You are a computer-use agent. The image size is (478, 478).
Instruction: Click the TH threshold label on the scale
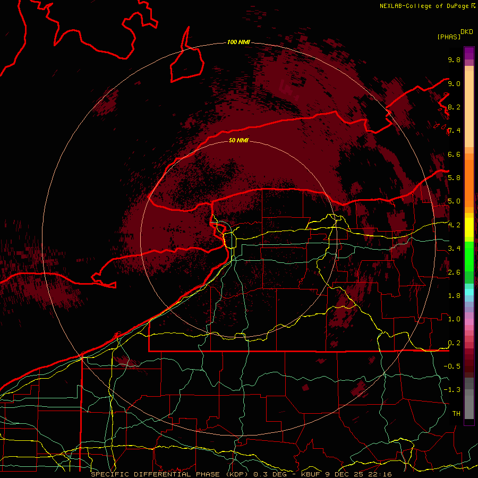456,414
